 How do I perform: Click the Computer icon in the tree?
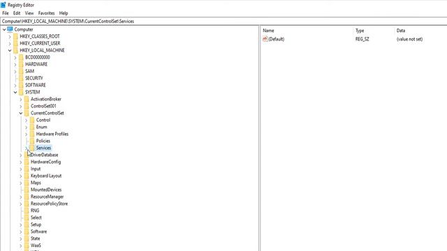click(10, 29)
